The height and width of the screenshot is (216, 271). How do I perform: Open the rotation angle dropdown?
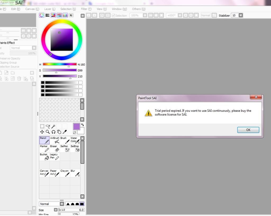[180, 15]
